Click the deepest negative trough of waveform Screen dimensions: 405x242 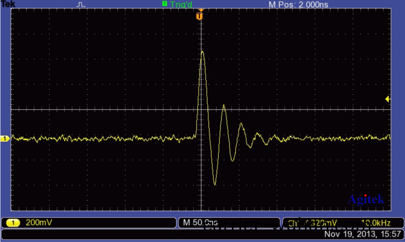point(215,184)
